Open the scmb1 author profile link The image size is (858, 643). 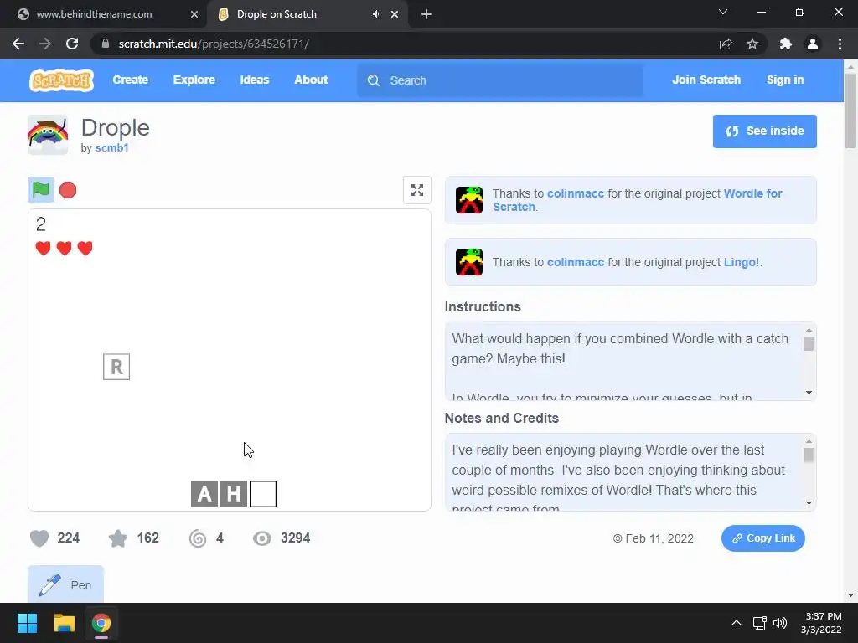coord(111,147)
